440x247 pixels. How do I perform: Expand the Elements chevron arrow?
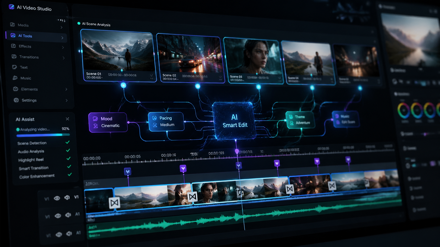tap(66, 89)
